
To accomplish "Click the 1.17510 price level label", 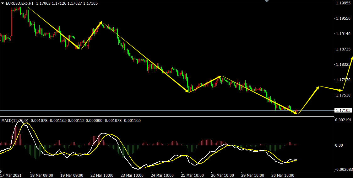I will coord(343,95).
